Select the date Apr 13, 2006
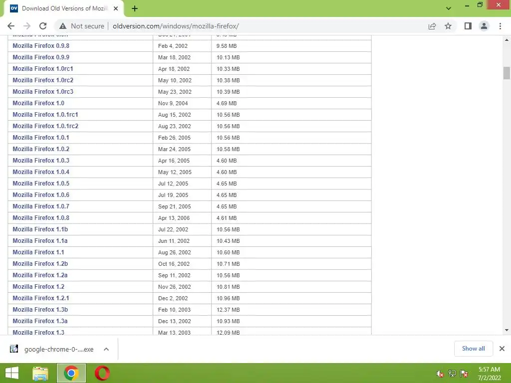Image resolution: width=511 pixels, height=383 pixels. pos(174,218)
